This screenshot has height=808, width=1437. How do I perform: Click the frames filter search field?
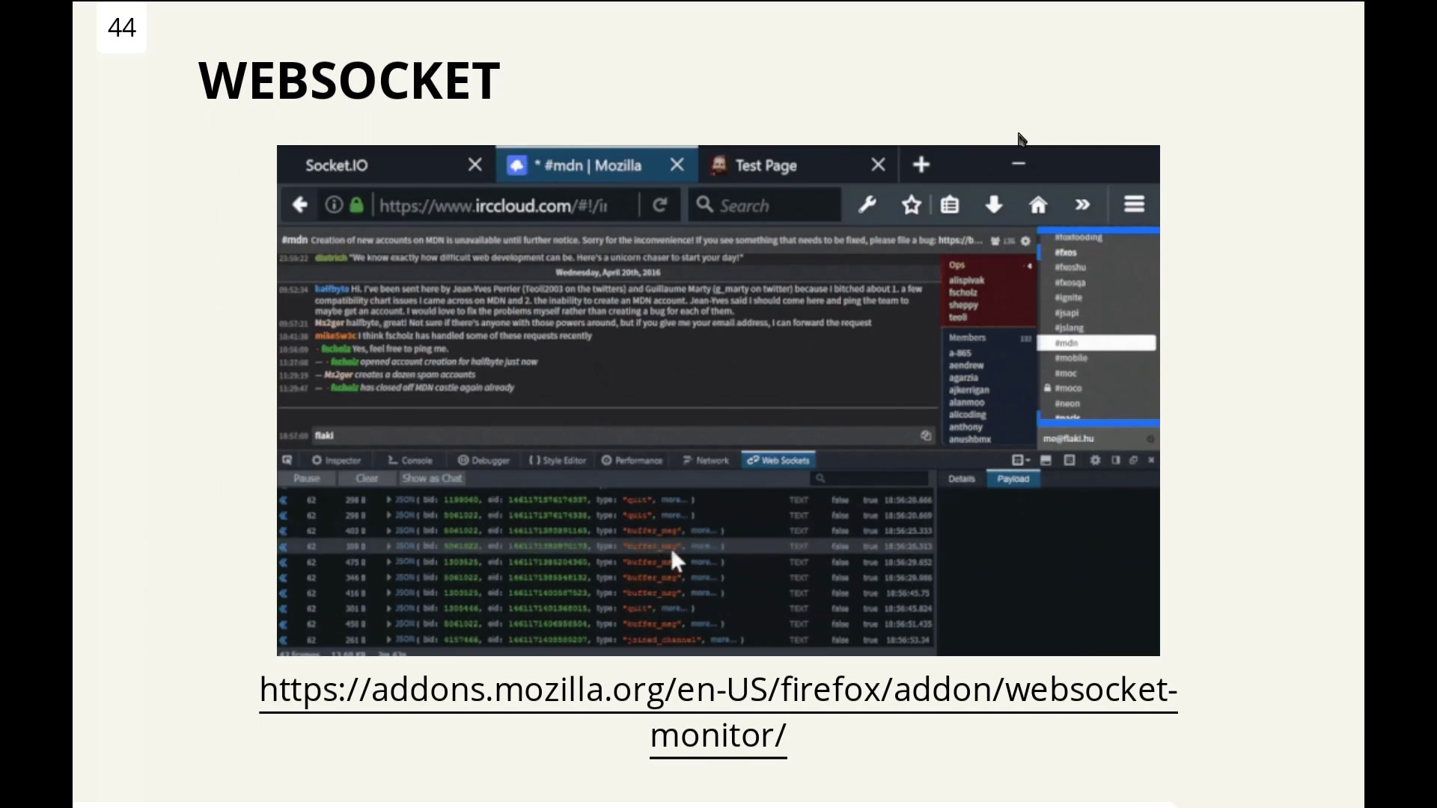tap(870, 479)
